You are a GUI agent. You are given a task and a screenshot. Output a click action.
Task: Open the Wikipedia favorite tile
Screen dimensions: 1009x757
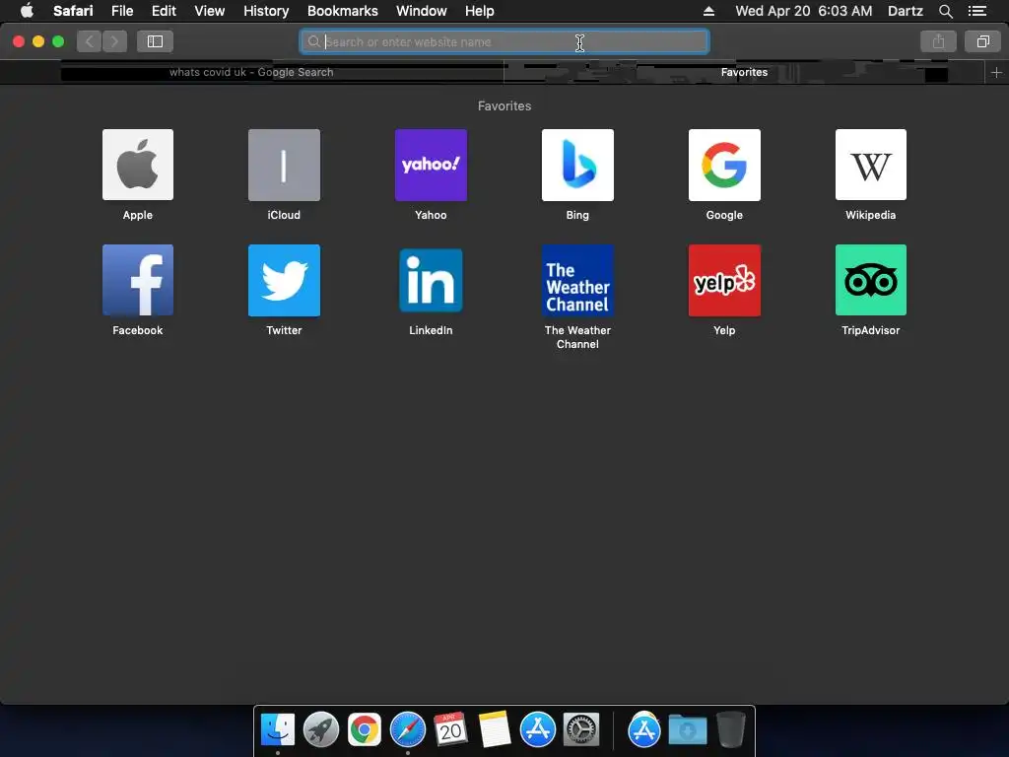point(871,165)
